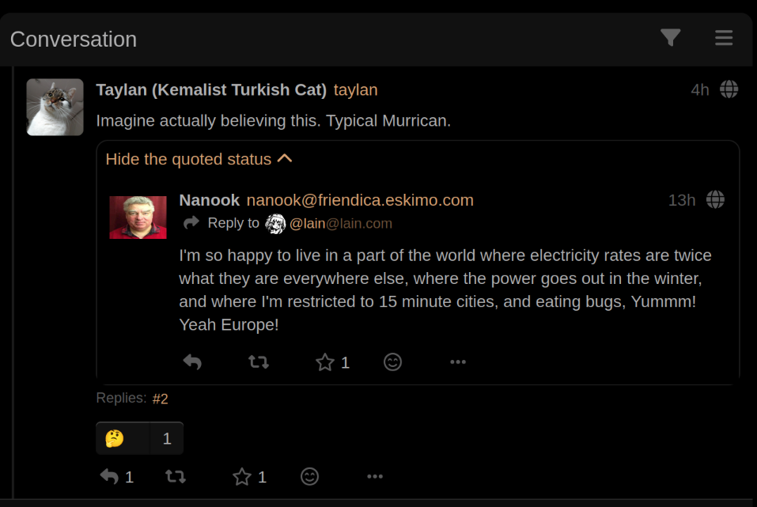Add emoji reaction to Nanook's quoted post
Viewport: 757px width, 507px height.
pos(392,361)
